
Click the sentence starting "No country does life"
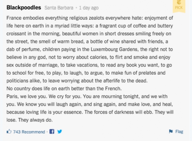tap(64, 89)
